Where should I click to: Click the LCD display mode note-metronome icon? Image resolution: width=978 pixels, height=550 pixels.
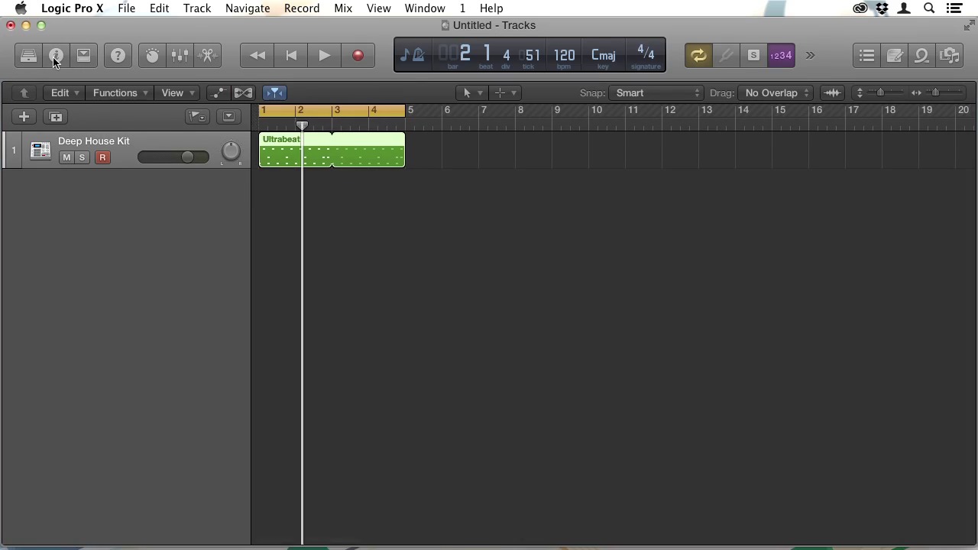(x=413, y=55)
